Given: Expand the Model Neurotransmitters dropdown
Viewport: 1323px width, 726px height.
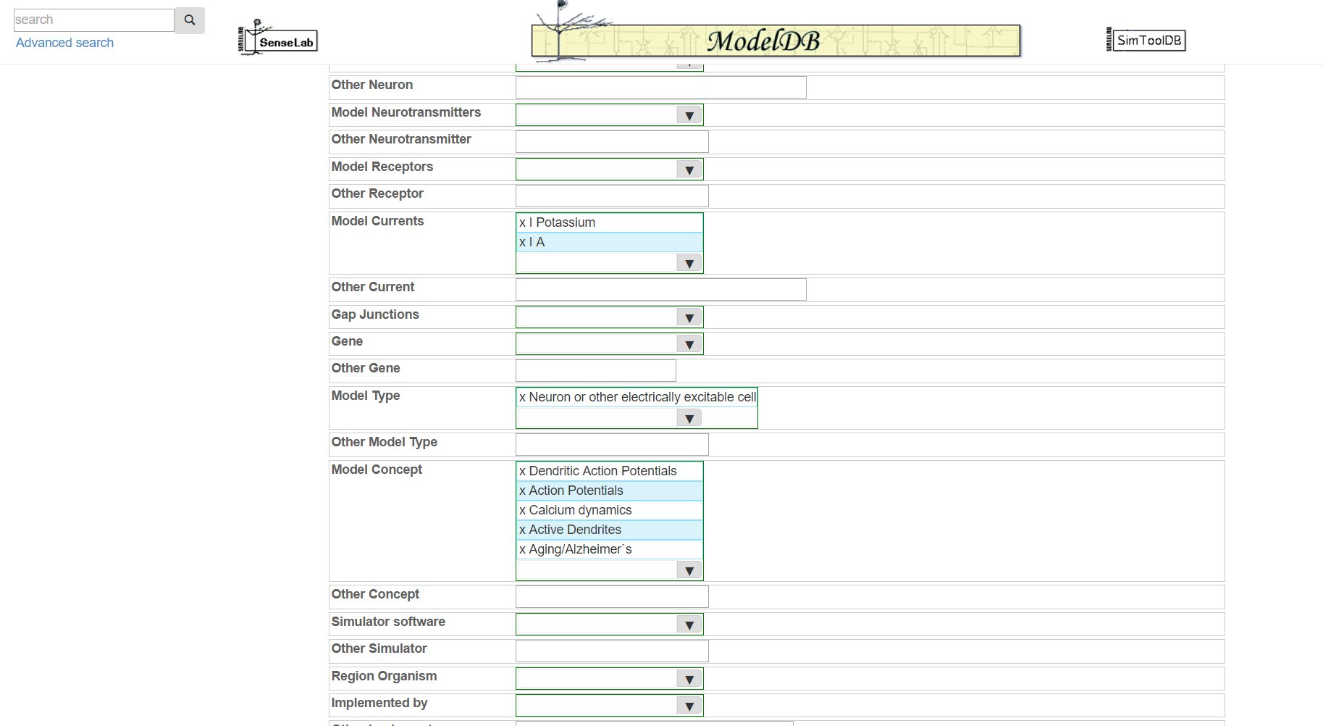Looking at the screenshot, I should coord(689,115).
